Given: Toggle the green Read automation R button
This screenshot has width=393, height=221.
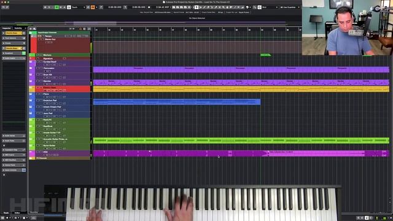Looking at the screenshot, I should [x=57, y=7].
